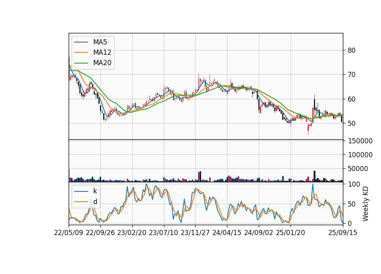The image size is (381, 274).
Task: Click the 24/09/02 date label
Action: 258,233
